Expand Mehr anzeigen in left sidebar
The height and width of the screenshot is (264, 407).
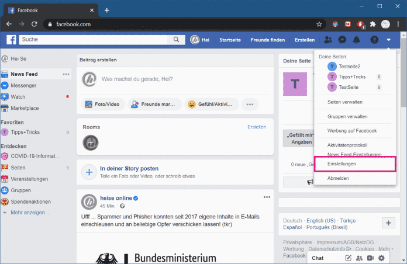(26, 213)
